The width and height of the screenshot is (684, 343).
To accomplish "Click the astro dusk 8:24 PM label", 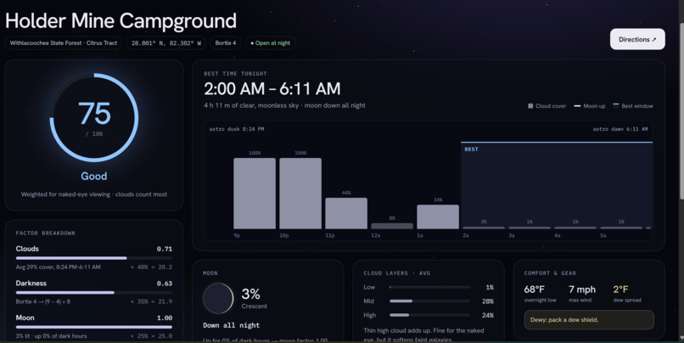I will 237,129.
